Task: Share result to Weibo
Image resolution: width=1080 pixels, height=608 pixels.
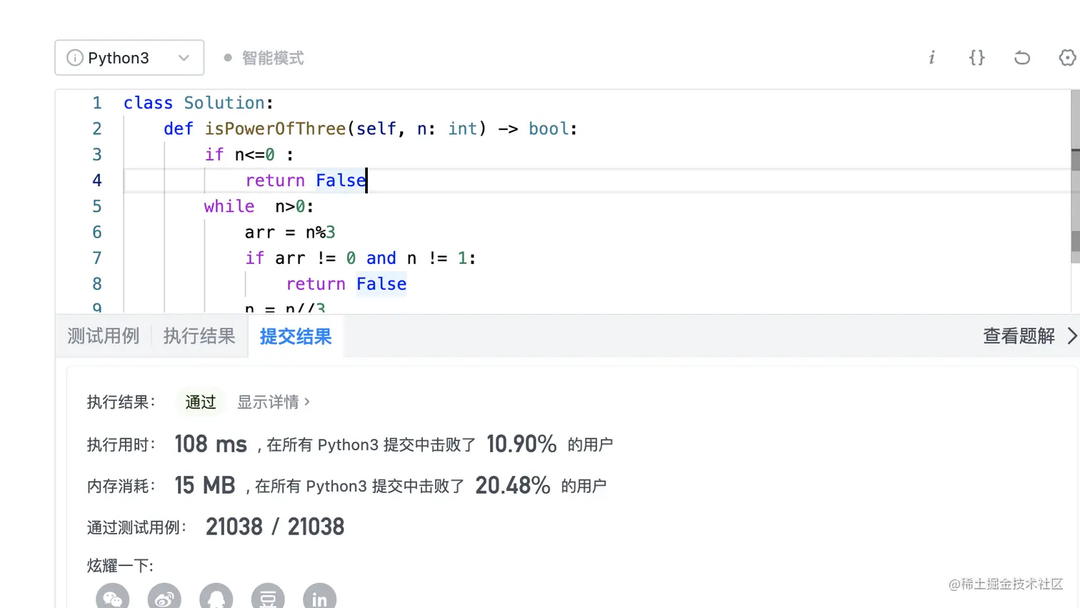Action: pyautogui.click(x=164, y=598)
